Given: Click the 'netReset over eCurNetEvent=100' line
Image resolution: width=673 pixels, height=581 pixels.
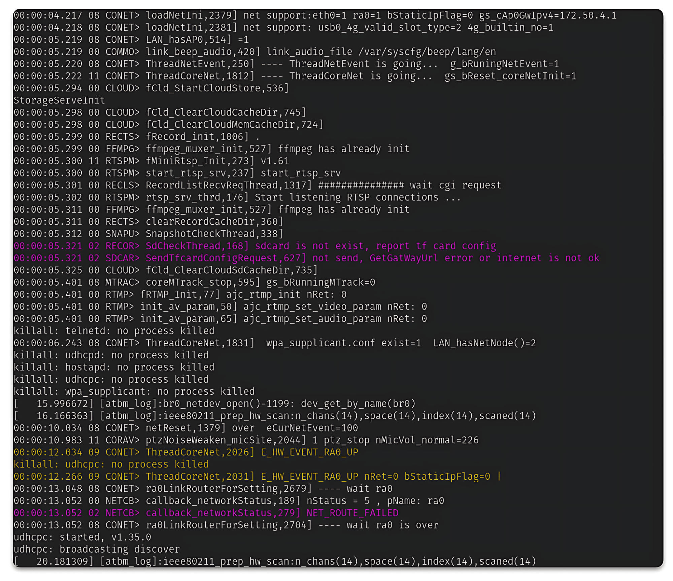Looking at the screenshot, I should tap(186, 428).
